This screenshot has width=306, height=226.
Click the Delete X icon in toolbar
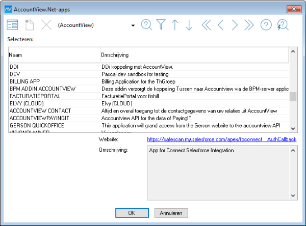tap(46, 25)
